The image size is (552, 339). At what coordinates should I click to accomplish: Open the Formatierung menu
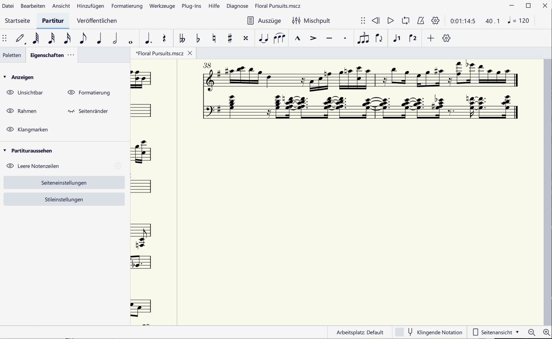point(127,6)
